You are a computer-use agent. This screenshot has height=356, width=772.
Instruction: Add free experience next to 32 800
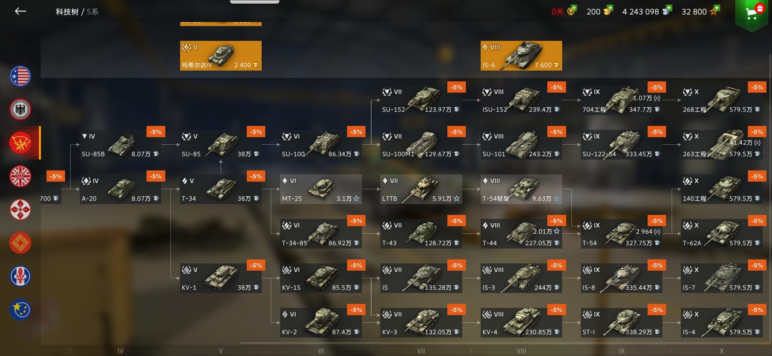[717, 8]
